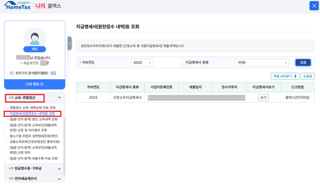Click the page title 지급명세서(원천징수 내역)등 조회
This screenshot has width=320, height=190.
(x=108, y=27)
